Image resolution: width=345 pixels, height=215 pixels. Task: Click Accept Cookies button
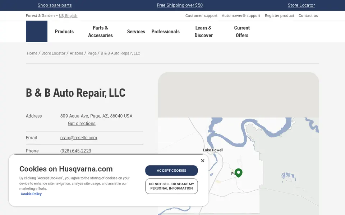[171, 171]
